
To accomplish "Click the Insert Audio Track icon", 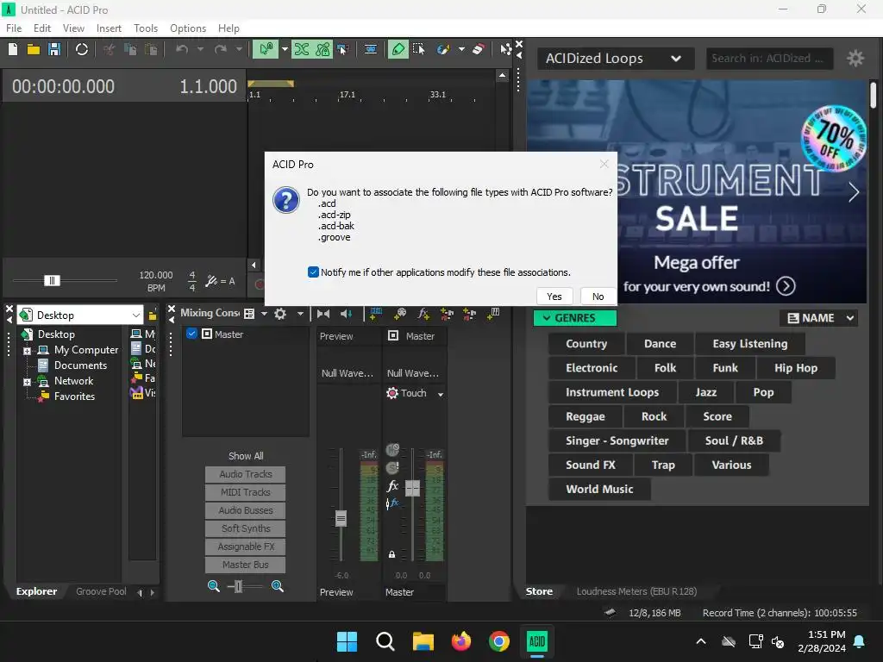I will click(376, 314).
